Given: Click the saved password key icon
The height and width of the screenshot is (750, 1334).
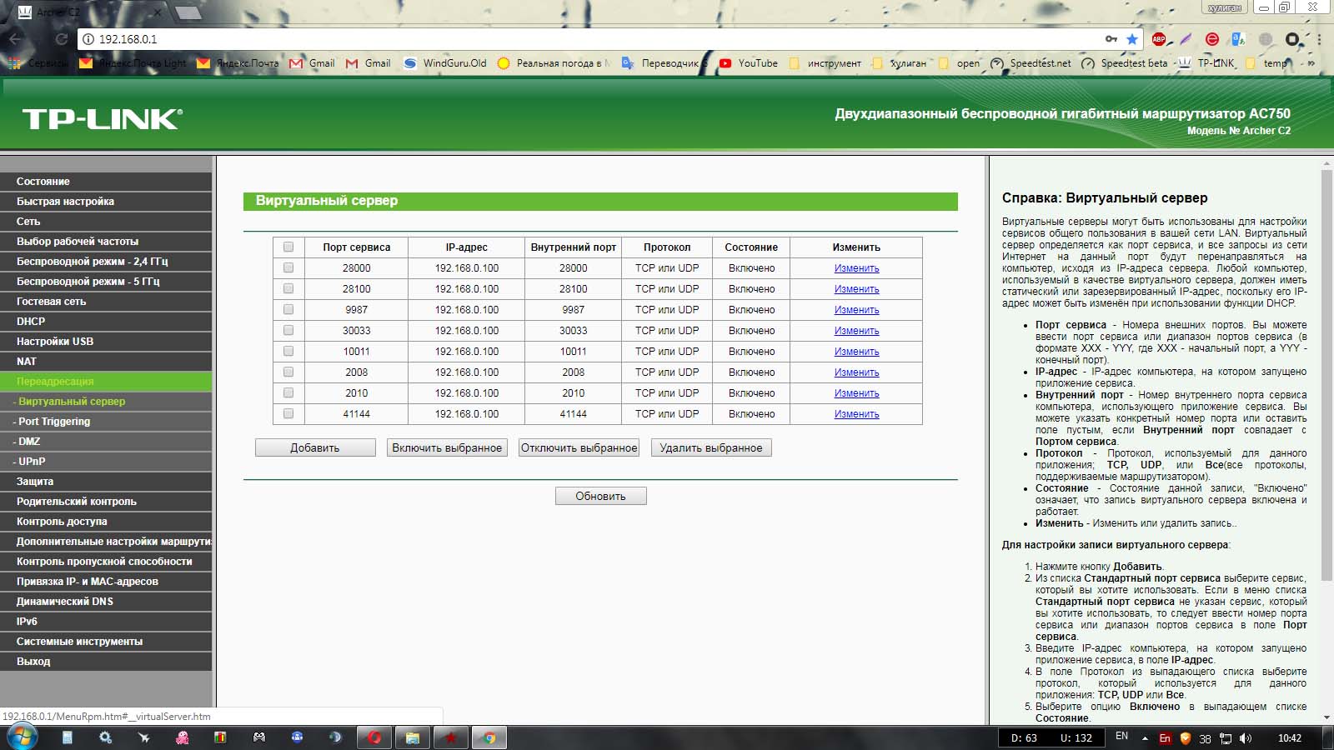Looking at the screenshot, I should 1111,39.
